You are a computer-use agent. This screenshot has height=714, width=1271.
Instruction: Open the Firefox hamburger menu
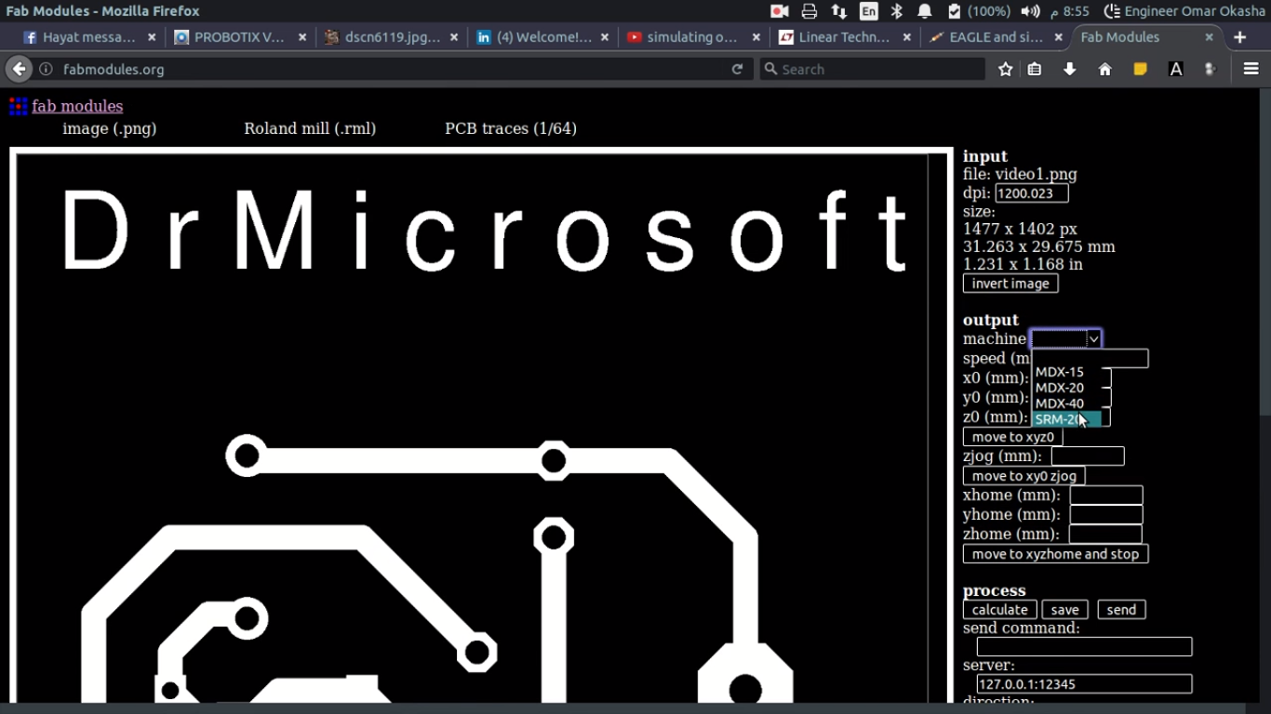point(1251,69)
